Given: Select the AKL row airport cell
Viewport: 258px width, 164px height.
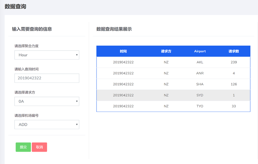Looking at the screenshot, I should (200, 62).
